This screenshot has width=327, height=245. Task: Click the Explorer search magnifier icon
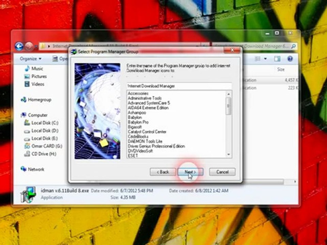click(293, 46)
